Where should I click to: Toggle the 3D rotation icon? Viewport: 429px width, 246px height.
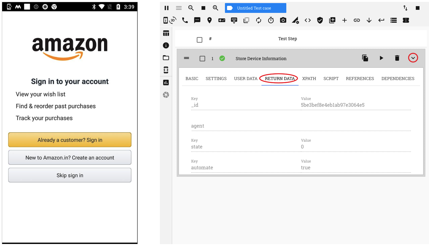(173, 20)
